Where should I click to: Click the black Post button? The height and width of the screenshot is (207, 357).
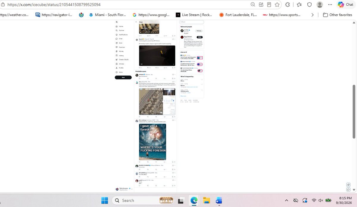(123, 77)
